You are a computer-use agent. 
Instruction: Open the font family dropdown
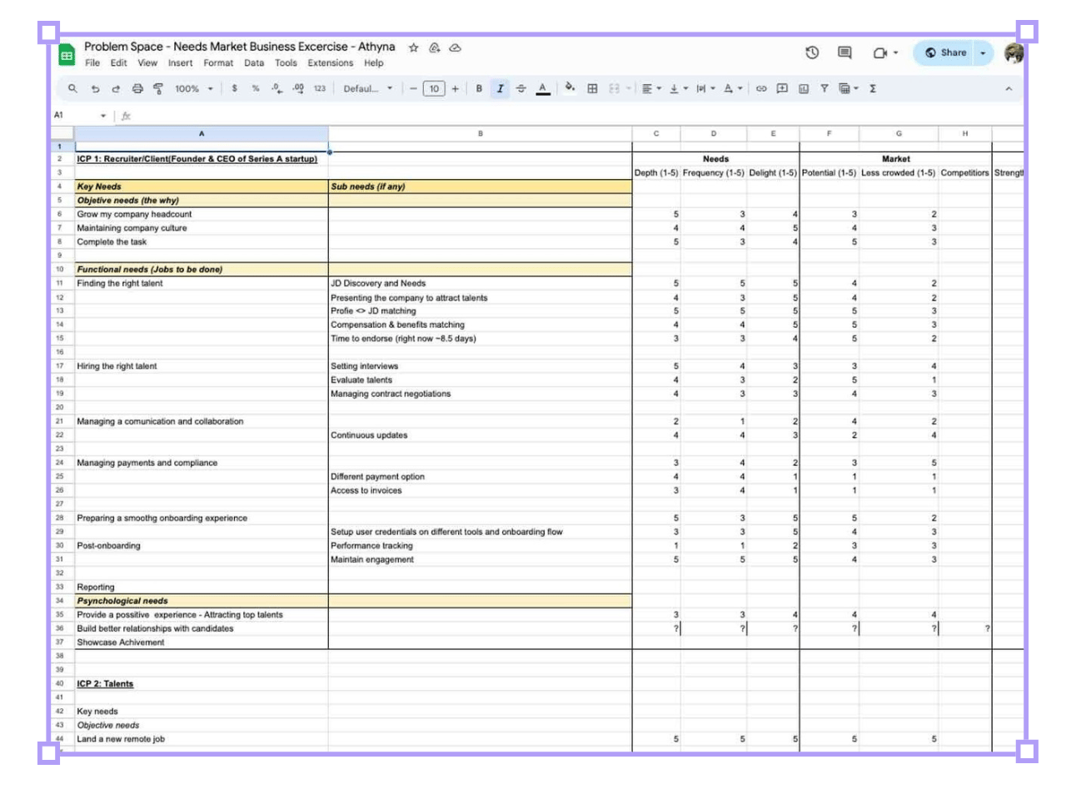(367, 88)
